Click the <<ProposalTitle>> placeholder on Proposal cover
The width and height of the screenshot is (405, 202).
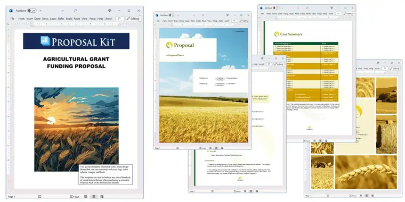175,55
